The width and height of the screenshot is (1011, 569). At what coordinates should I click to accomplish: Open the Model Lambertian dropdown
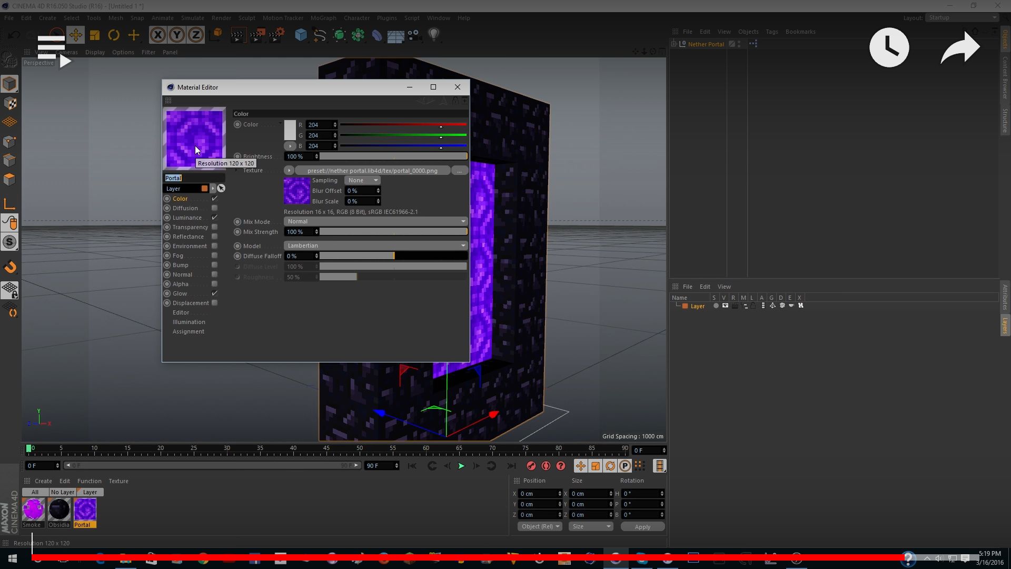point(375,246)
